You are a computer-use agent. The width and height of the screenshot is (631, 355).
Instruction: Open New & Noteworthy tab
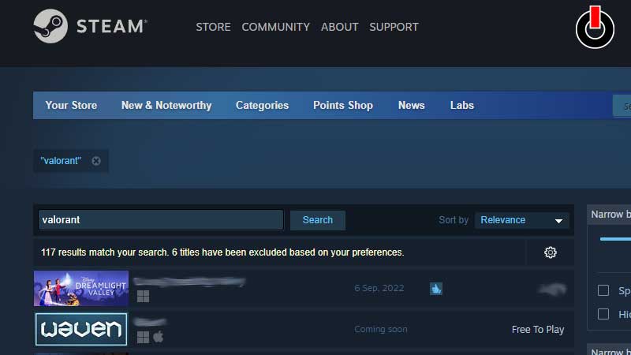(x=166, y=106)
